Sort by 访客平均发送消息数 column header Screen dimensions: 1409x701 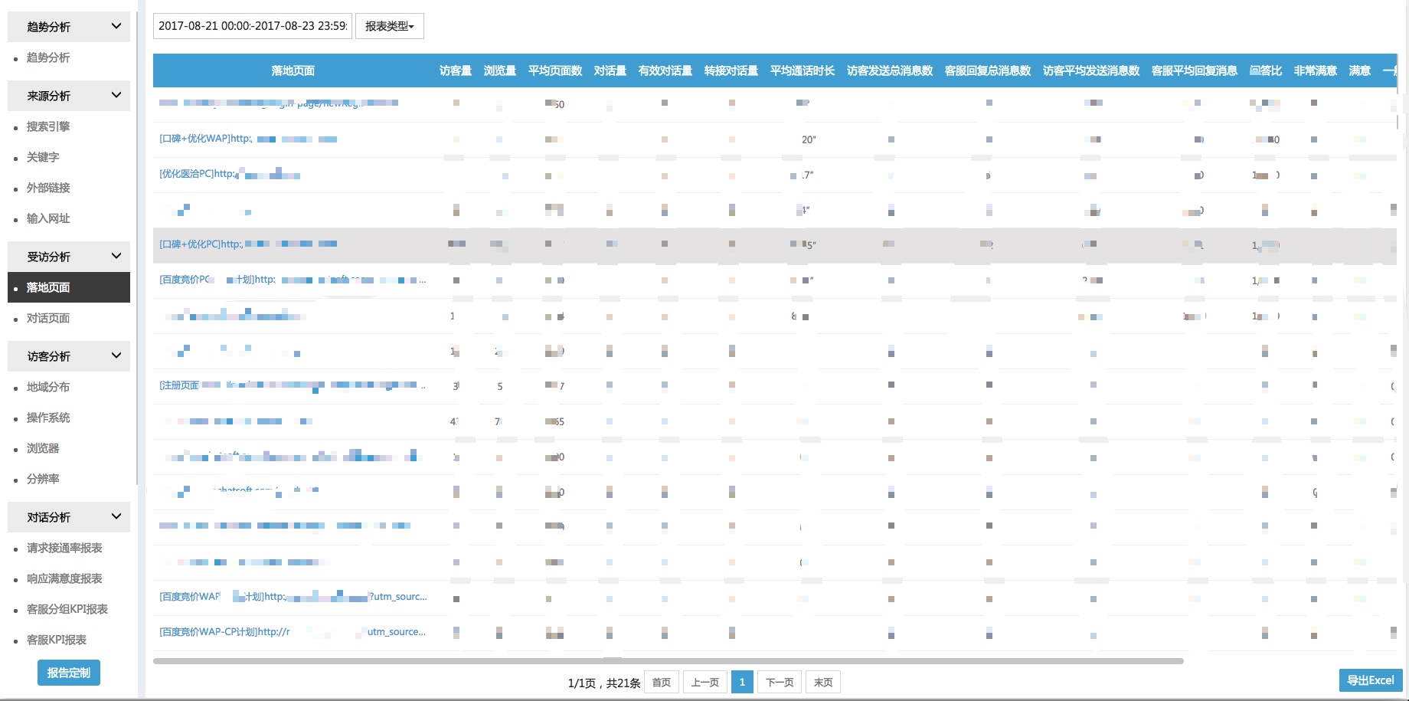coord(1091,70)
